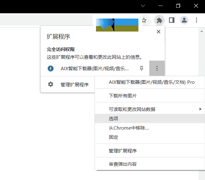Image resolution: width=205 pixels, height=180 pixels.
Task: Click the AIX智能下载器 more-actions dots
Action: tap(157, 68)
